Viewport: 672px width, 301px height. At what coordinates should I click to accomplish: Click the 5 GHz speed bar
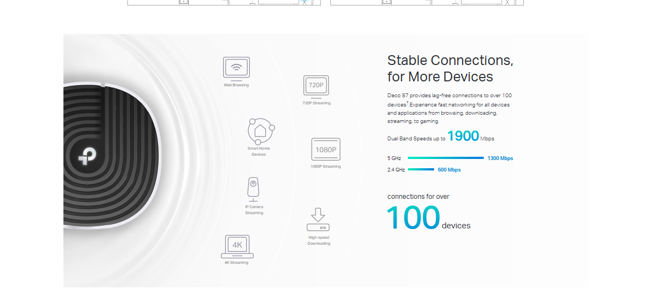(446, 158)
